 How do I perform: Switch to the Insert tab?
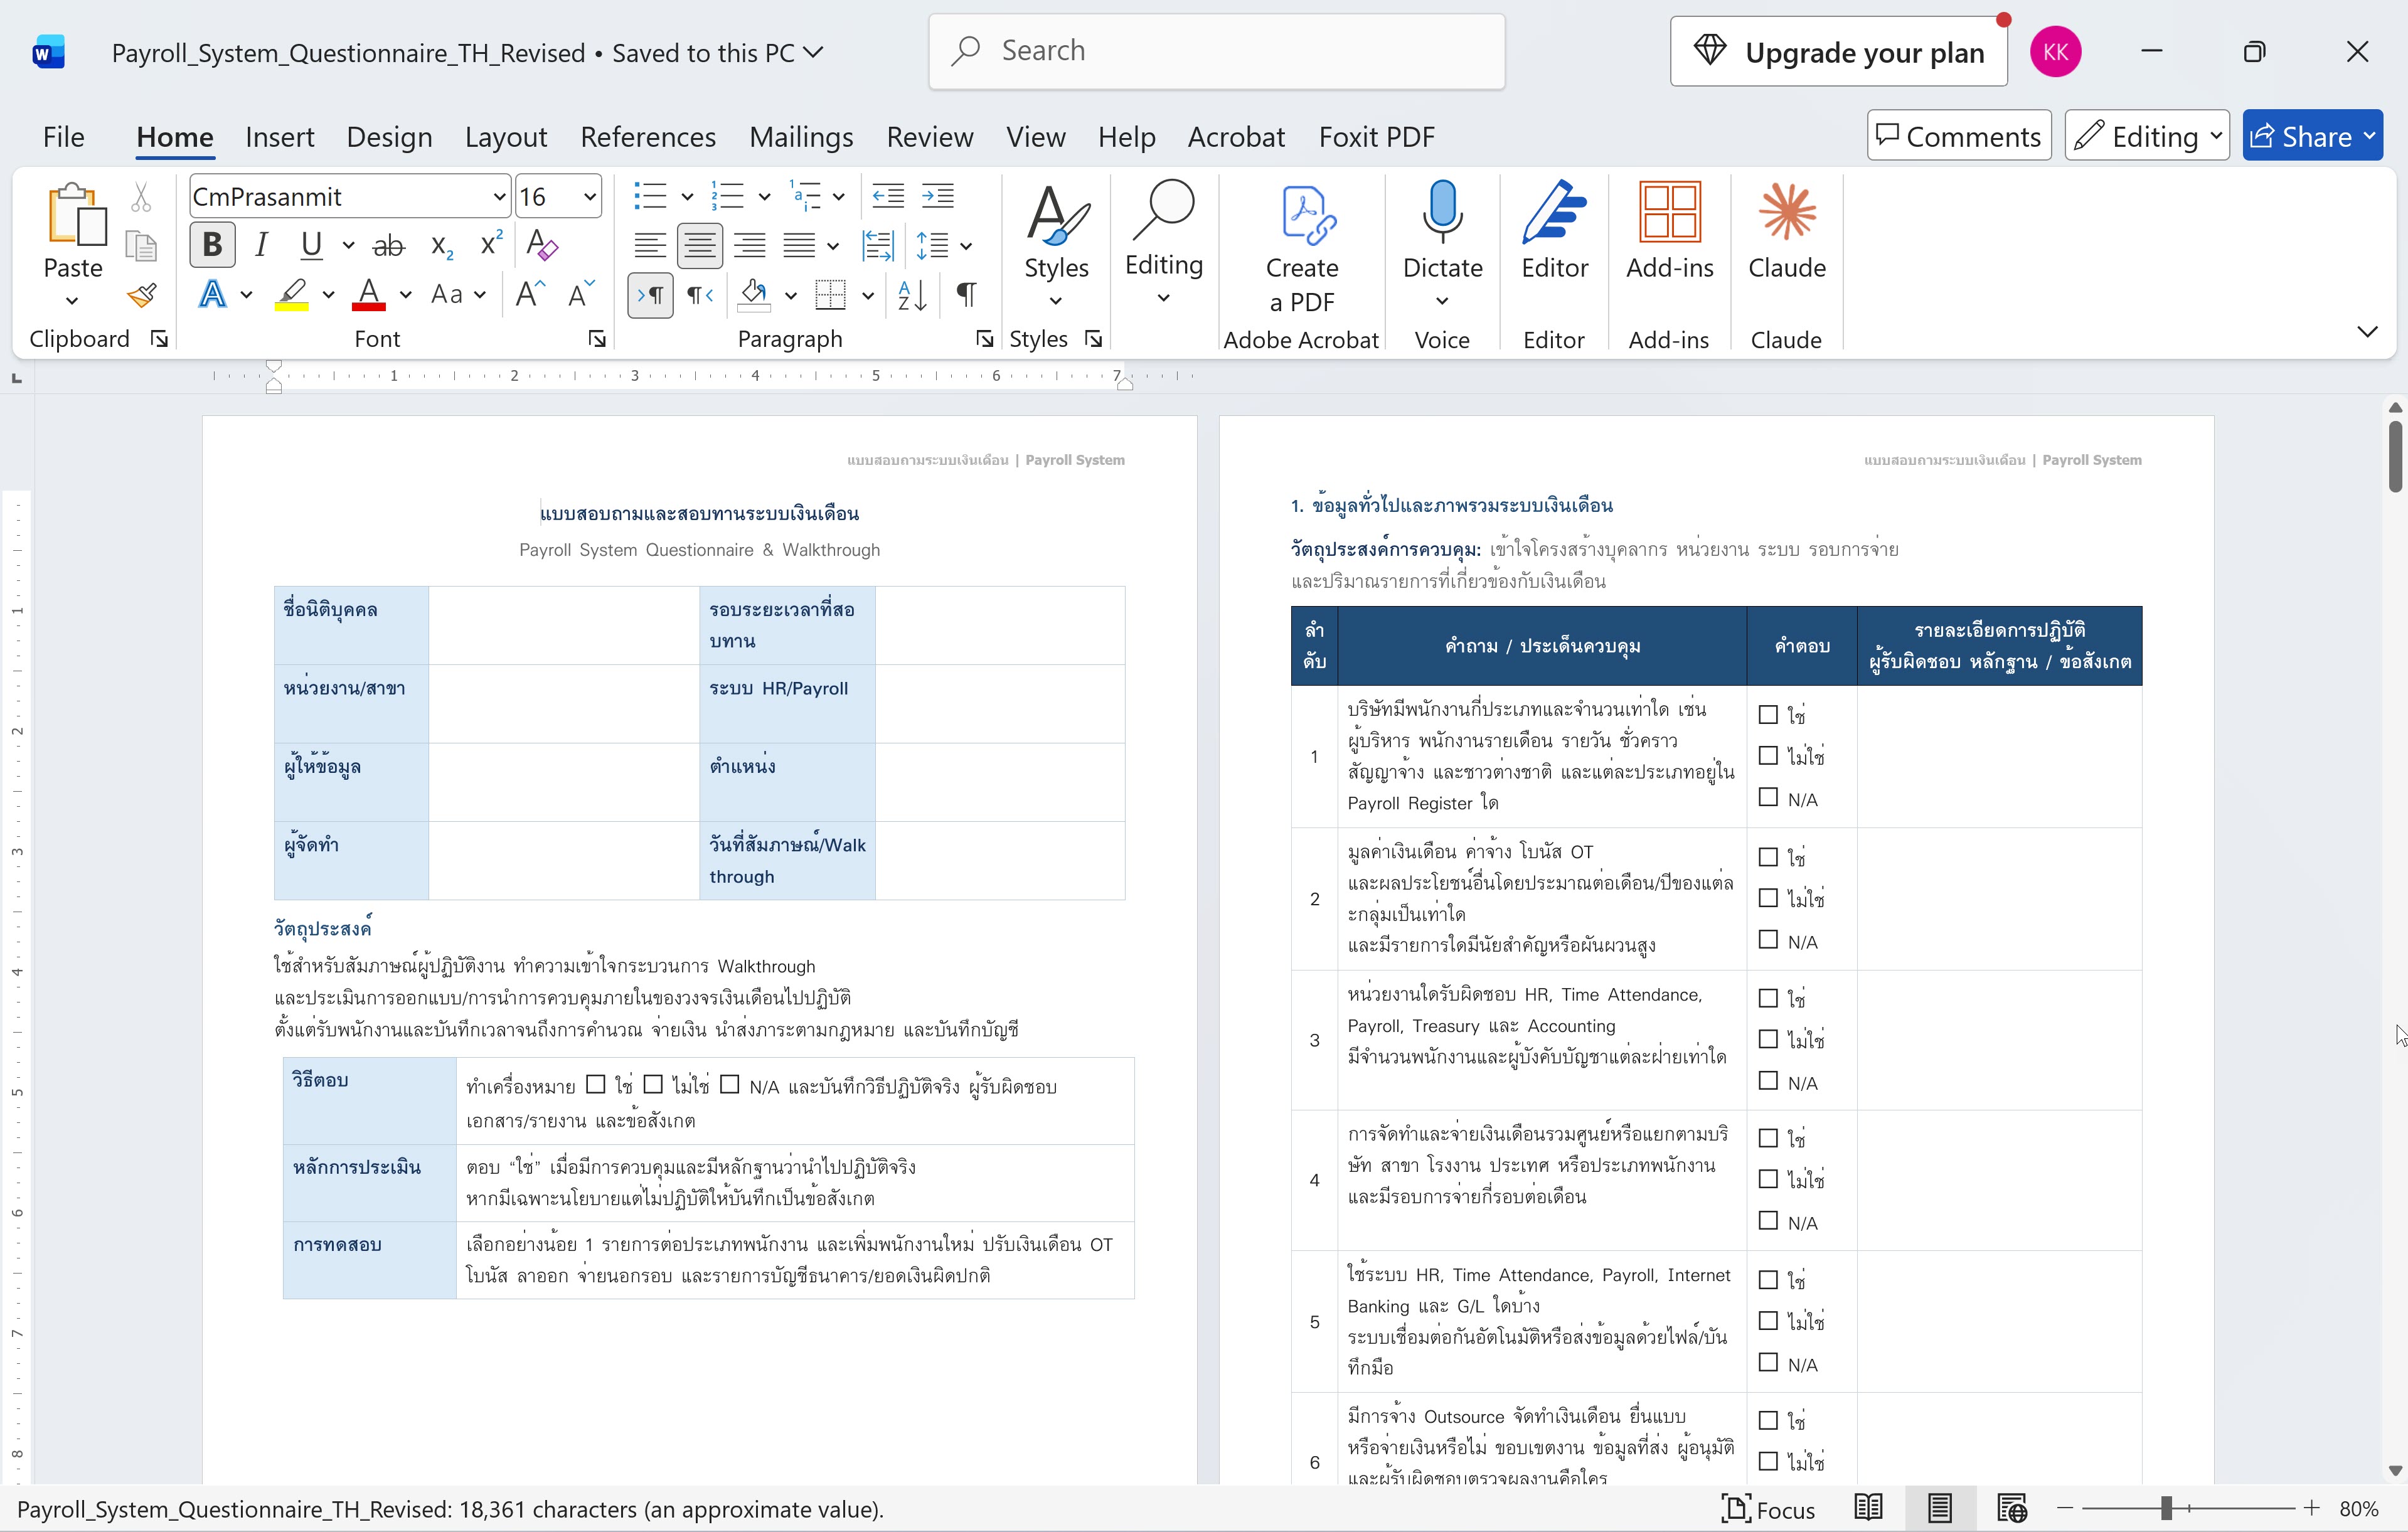[x=279, y=137]
